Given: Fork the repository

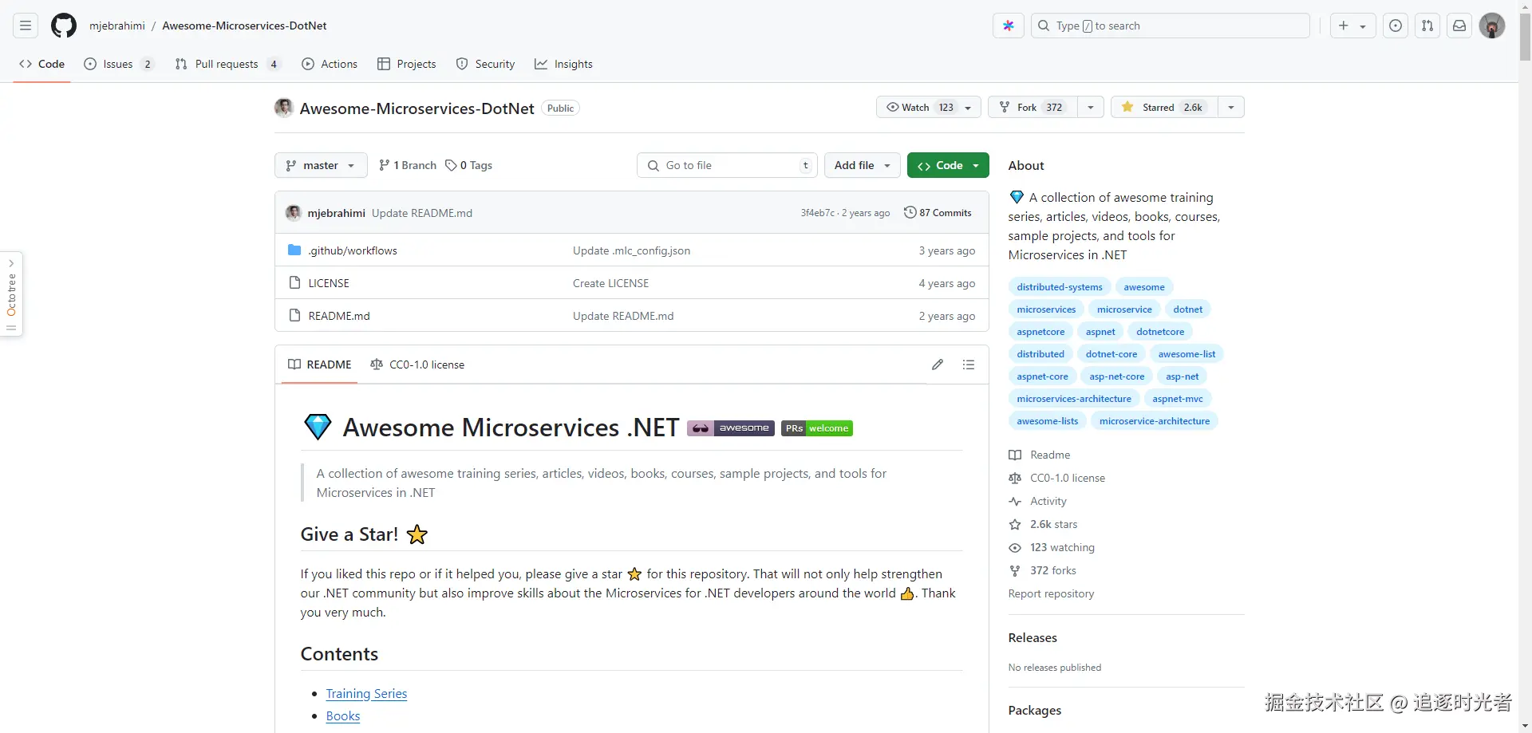Looking at the screenshot, I should coord(1033,107).
